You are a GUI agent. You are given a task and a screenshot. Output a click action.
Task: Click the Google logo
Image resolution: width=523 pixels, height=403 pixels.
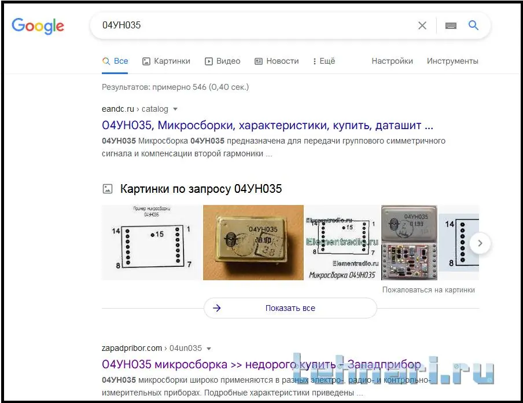pyautogui.click(x=38, y=25)
